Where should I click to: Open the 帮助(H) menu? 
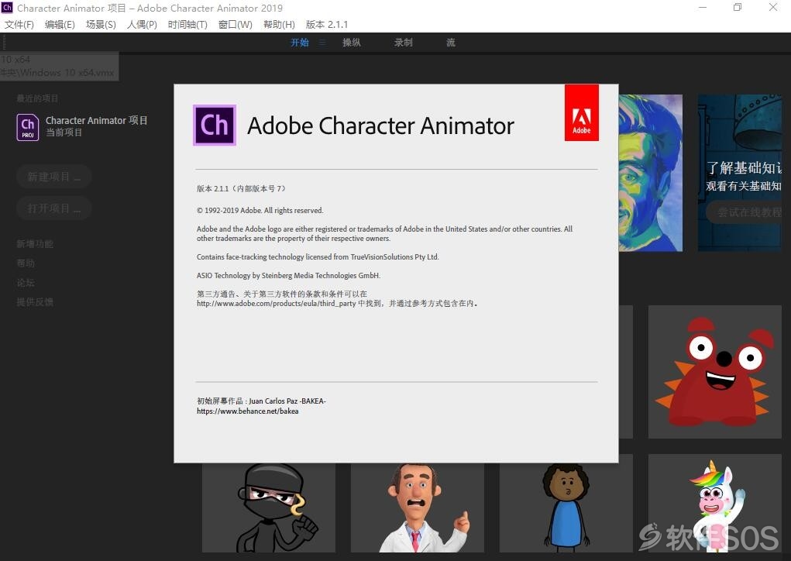point(279,24)
